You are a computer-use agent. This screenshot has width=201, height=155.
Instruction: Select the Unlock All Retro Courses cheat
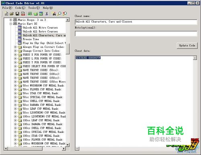(x=40, y=31)
